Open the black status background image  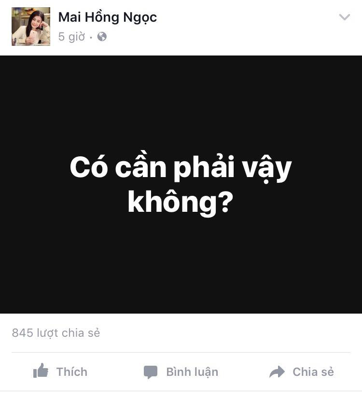181,184
